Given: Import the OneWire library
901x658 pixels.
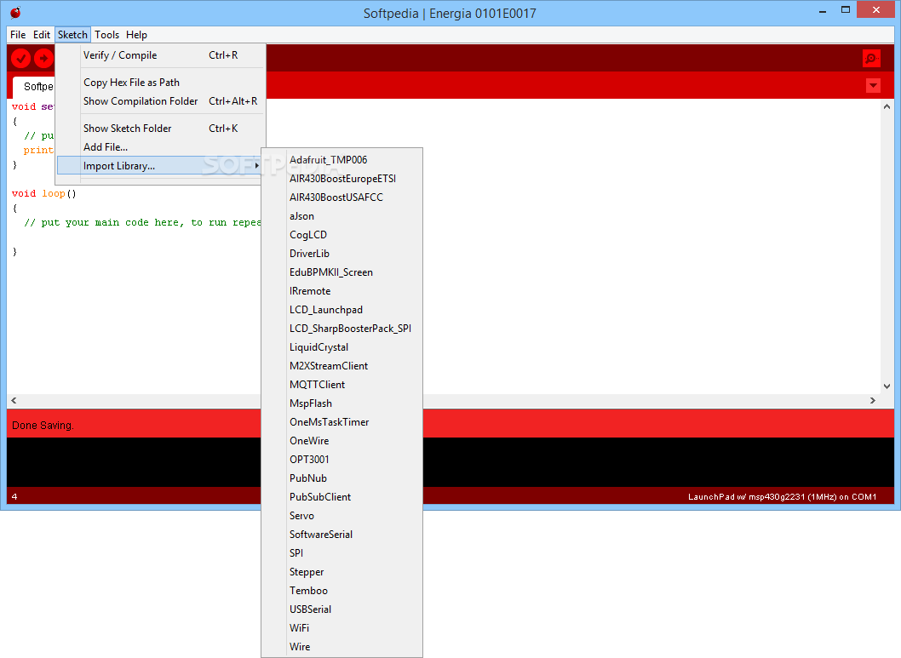Looking at the screenshot, I should [341, 441].
